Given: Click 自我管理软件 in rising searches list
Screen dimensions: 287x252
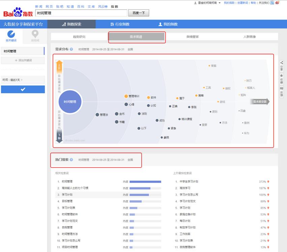Looking at the screenshot, I should (188, 247).
